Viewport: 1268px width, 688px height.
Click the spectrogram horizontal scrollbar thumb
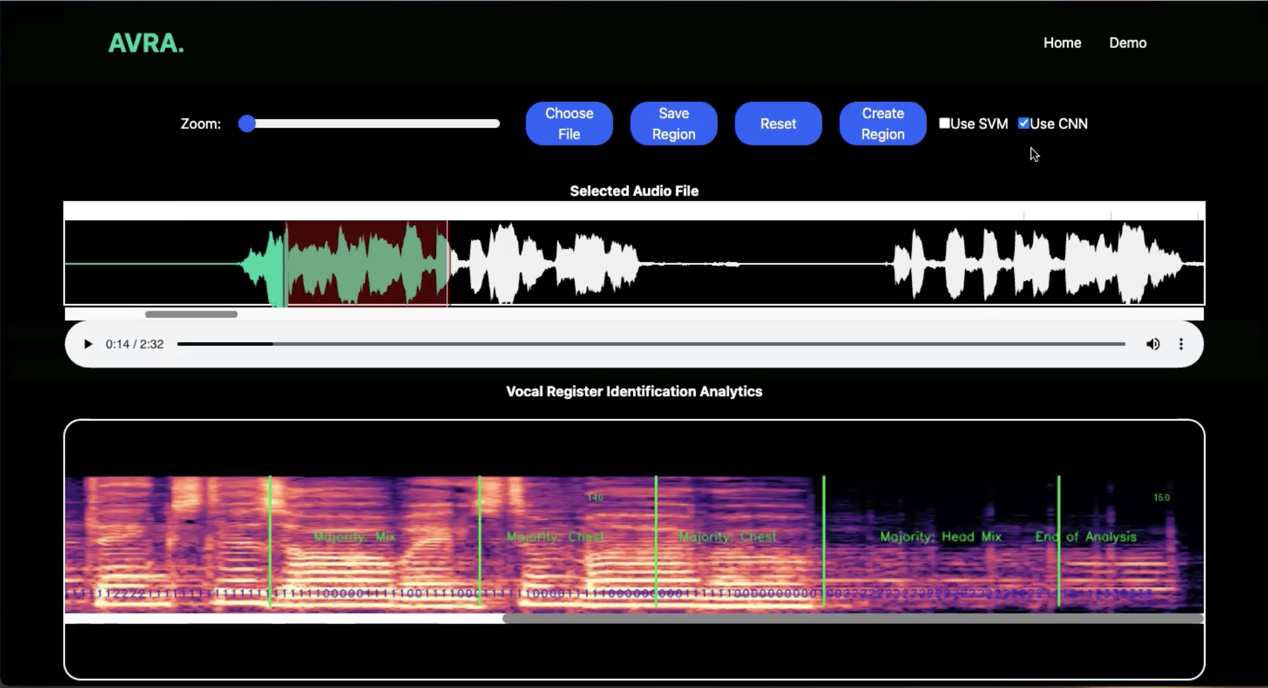click(852, 618)
